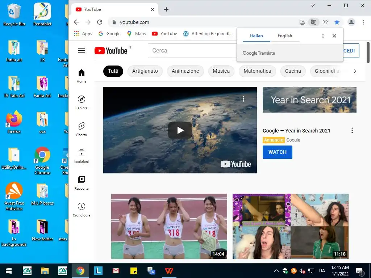The height and width of the screenshot is (278, 371).
Task: Go to YouTube Home in sidebar
Action: [x=82, y=76]
